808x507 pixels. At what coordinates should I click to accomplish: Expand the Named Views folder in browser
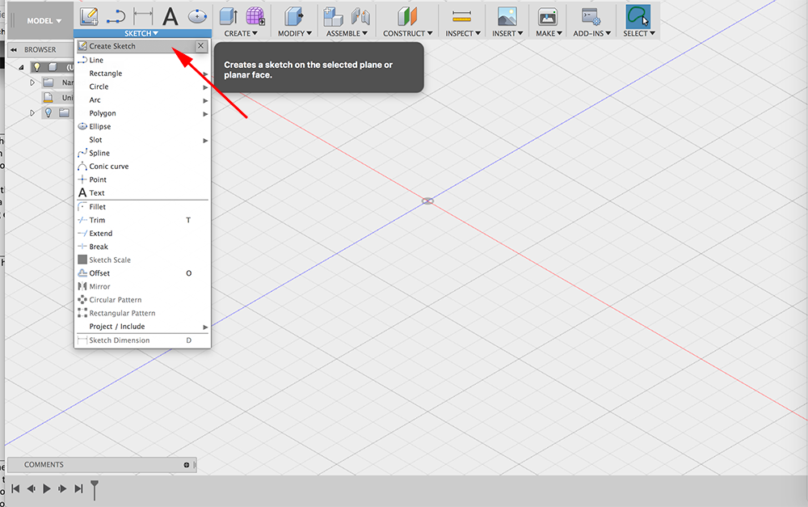pos(32,82)
